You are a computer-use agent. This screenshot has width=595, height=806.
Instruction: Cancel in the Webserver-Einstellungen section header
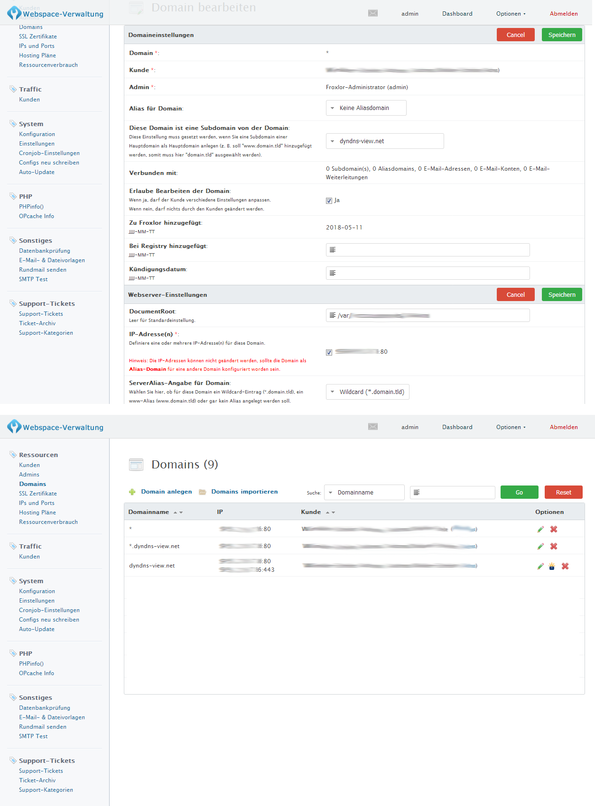click(x=516, y=294)
